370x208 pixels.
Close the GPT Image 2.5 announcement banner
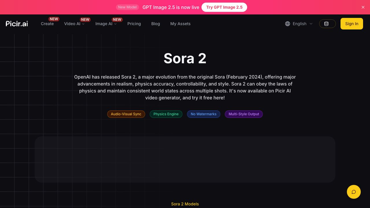pos(363,7)
